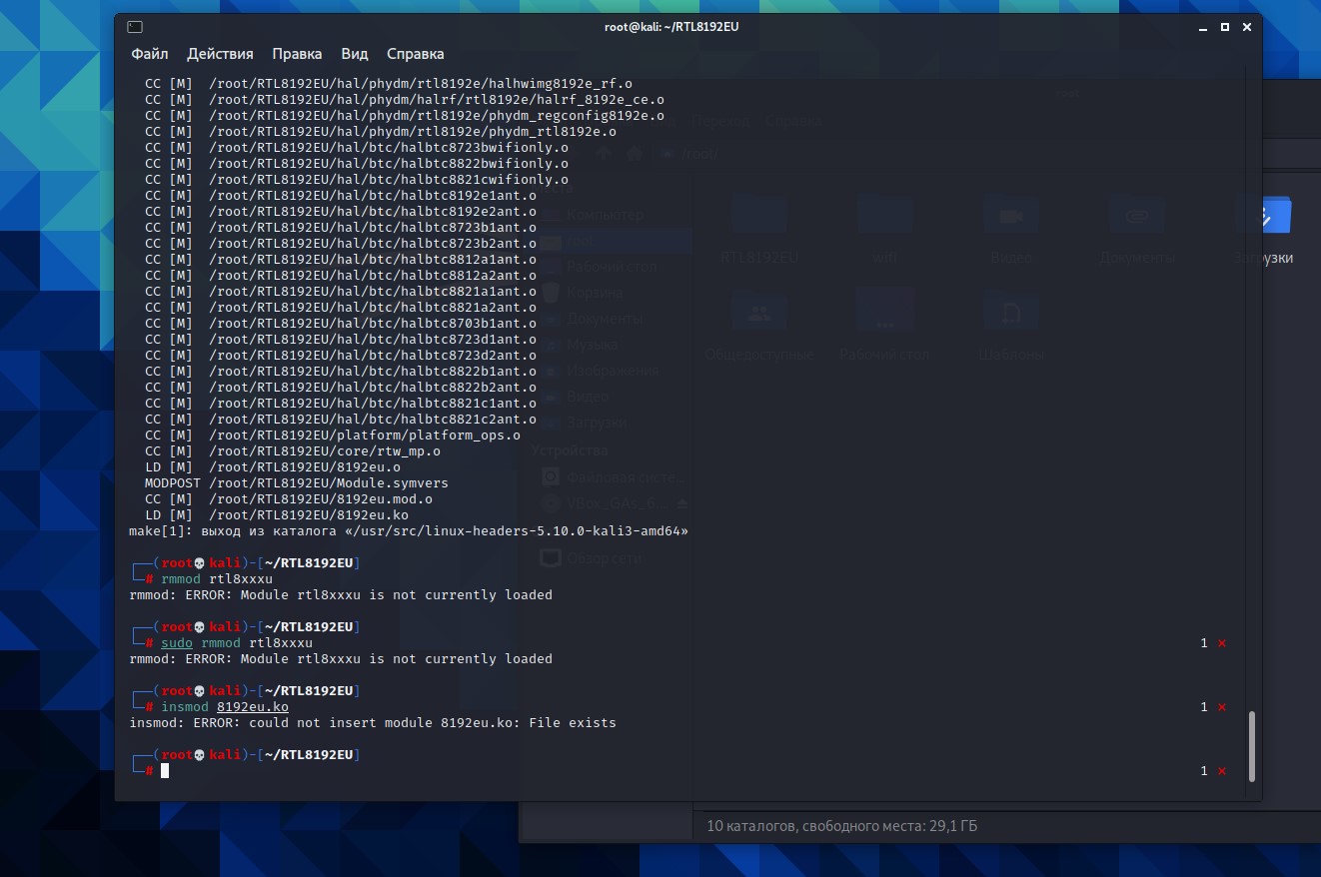
Task: Close the root@kali terminal window
Action: 1247,27
